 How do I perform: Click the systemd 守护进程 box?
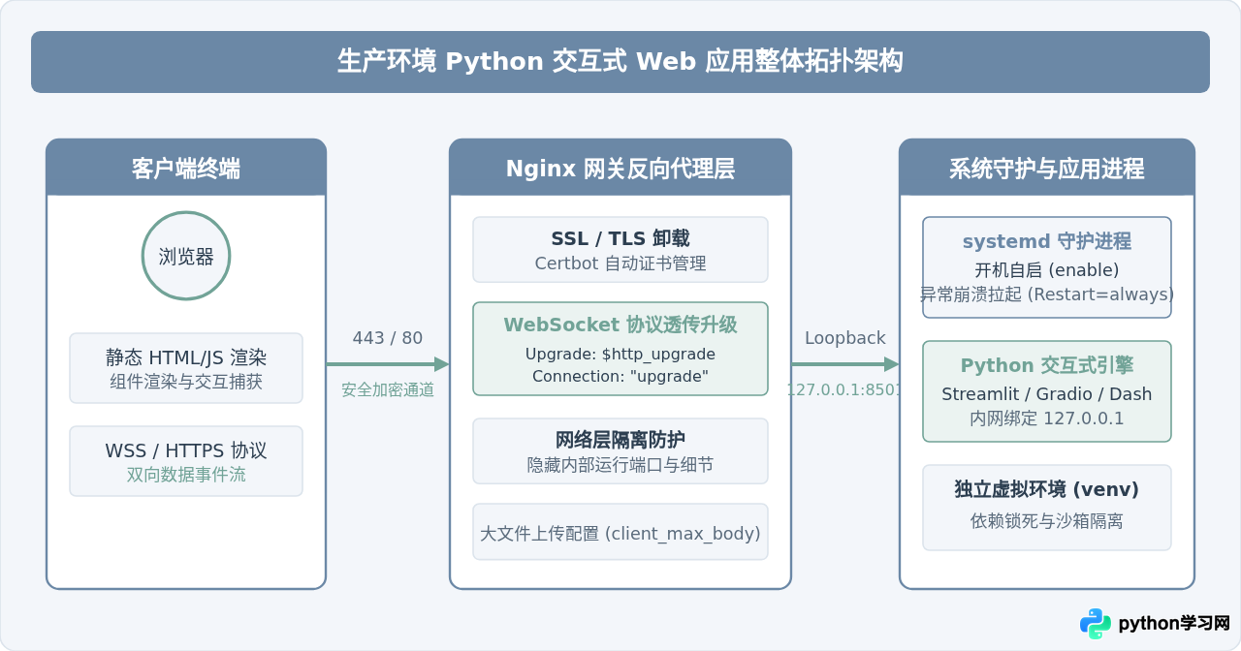pos(1047,267)
